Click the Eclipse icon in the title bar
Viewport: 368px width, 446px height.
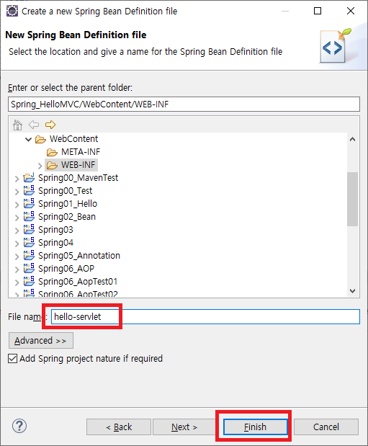(12, 11)
